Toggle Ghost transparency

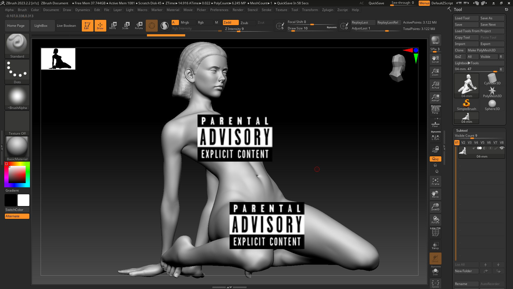tap(435, 258)
